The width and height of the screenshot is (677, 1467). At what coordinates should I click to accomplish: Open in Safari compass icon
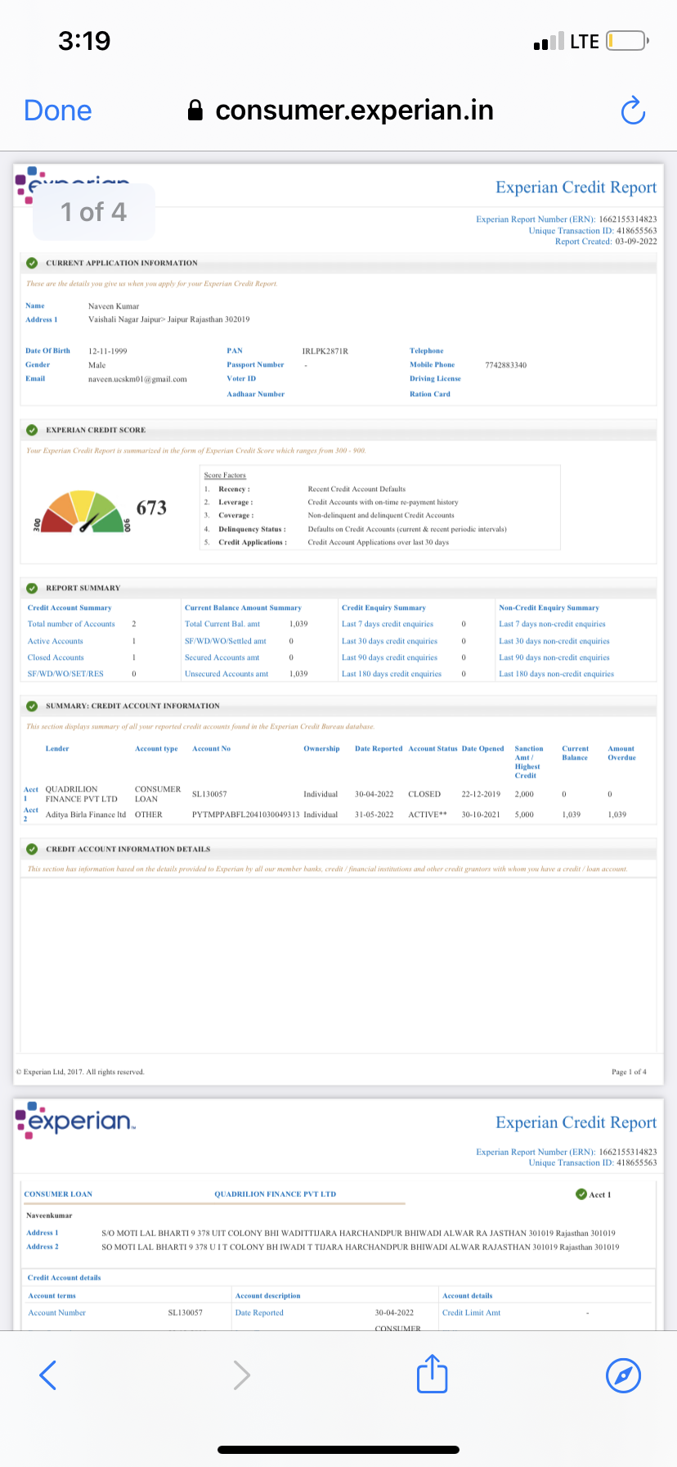point(623,1374)
